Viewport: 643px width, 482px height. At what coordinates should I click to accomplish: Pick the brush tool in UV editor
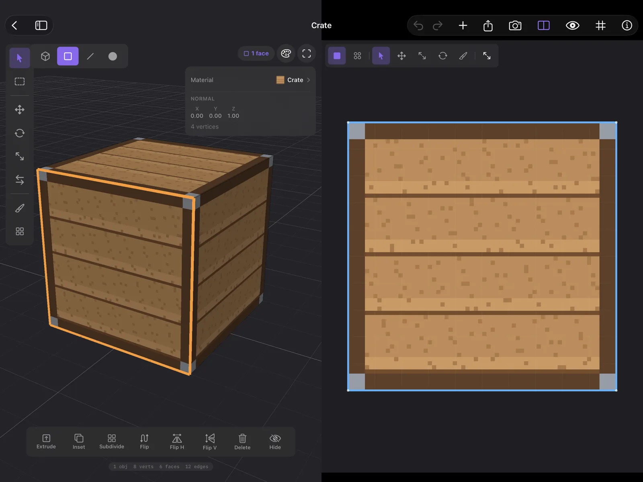(463, 56)
